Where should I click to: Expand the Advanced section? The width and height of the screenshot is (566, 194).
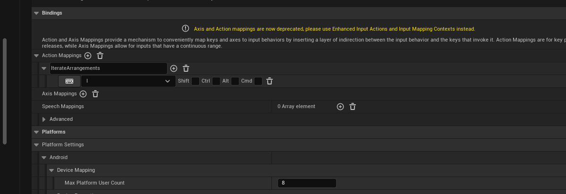click(44, 119)
